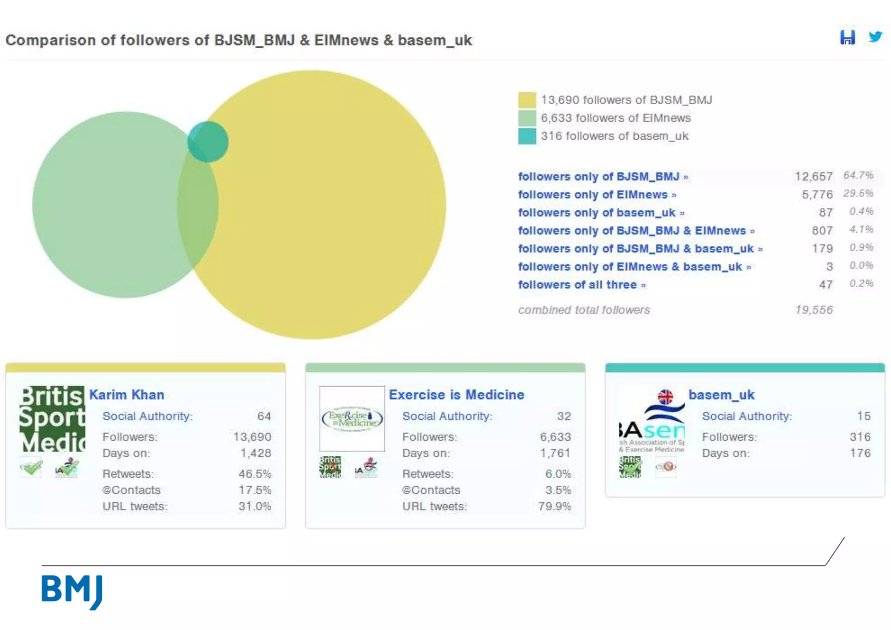
Task: Click the Karim Khan name link
Action: click(x=127, y=395)
